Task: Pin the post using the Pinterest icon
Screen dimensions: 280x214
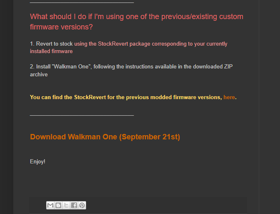Action: pos(82,205)
